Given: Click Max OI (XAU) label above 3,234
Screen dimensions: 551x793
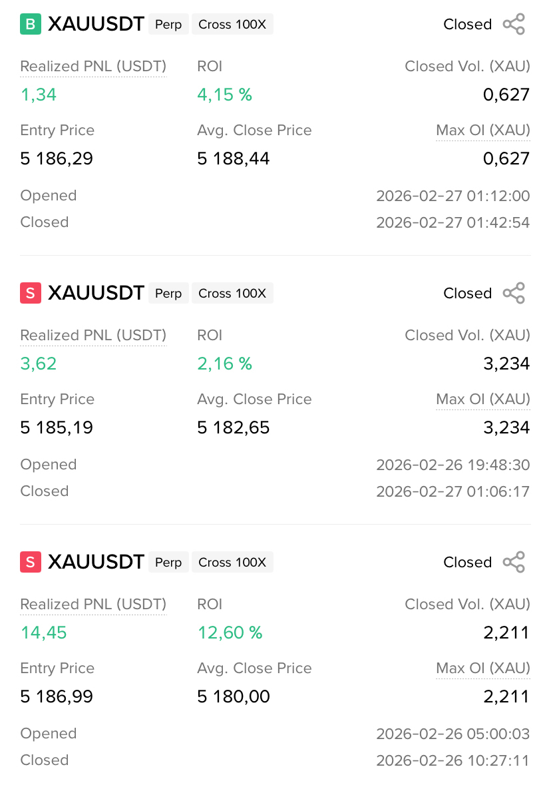Looking at the screenshot, I should coord(483,399).
